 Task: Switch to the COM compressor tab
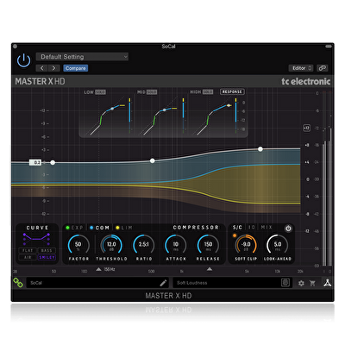pos(99,228)
